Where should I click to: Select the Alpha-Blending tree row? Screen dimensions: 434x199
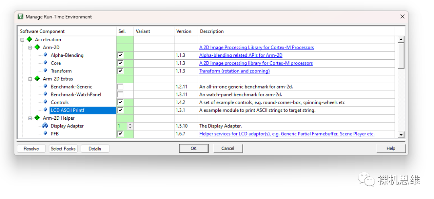click(x=67, y=55)
